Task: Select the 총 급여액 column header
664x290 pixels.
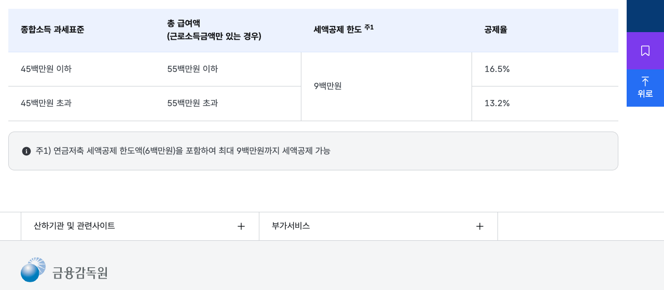Action: [x=214, y=30]
